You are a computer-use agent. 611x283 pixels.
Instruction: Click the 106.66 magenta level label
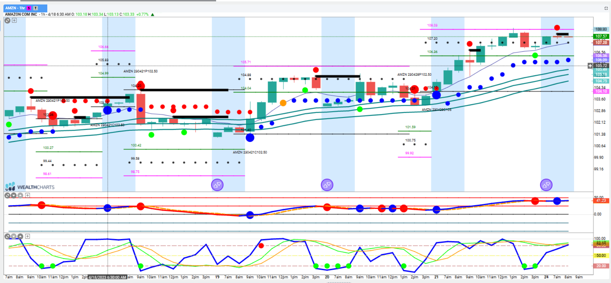(103, 47)
